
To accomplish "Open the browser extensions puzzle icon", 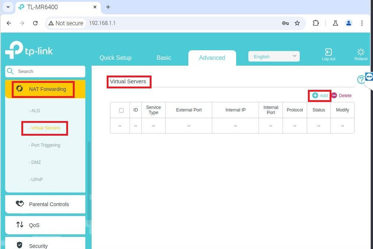I will pyautogui.click(x=316, y=23).
